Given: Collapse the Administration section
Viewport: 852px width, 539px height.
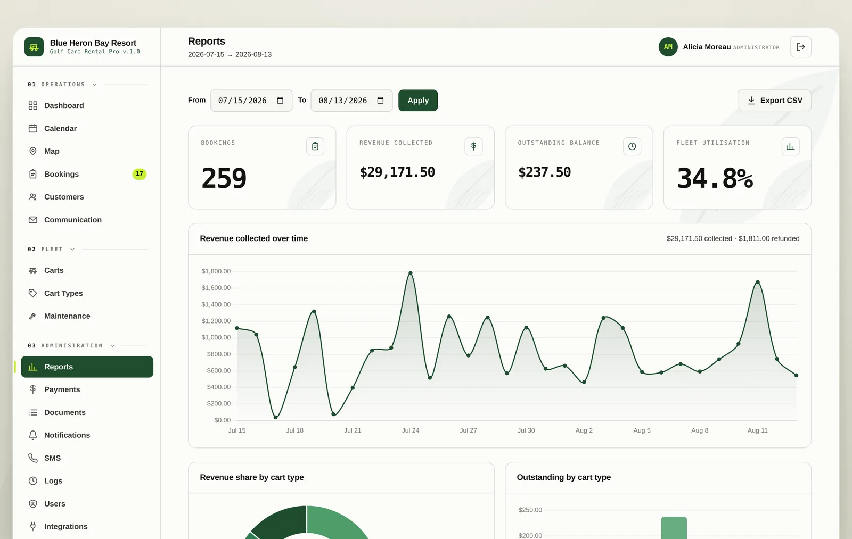Looking at the screenshot, I should click(112, 346).
